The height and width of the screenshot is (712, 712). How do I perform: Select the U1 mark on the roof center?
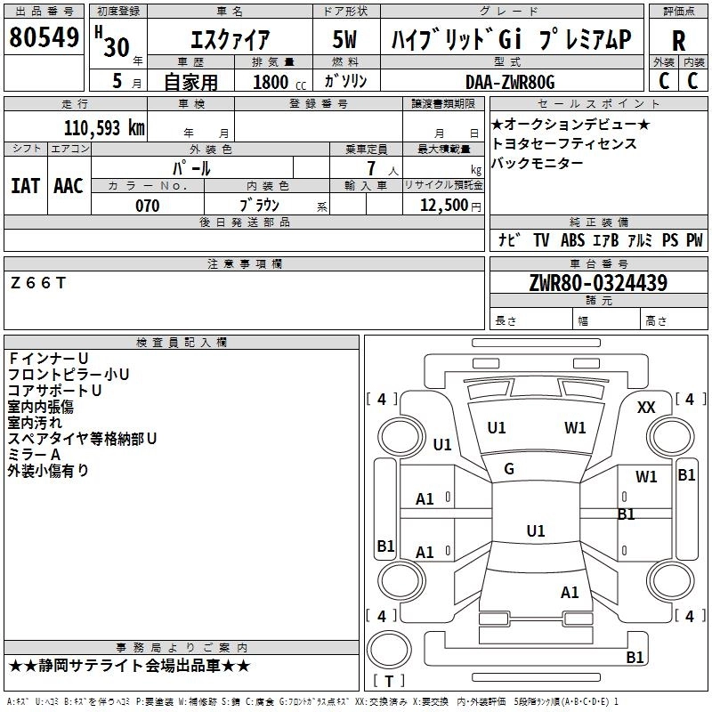pos(535,531)
